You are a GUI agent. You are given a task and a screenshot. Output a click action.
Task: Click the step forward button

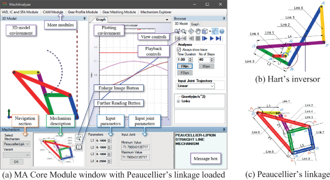click(x=205, y=38)
